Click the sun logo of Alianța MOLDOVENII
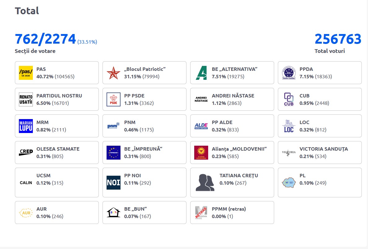Viewport: 368px width, 249px height. click(201, 152)
